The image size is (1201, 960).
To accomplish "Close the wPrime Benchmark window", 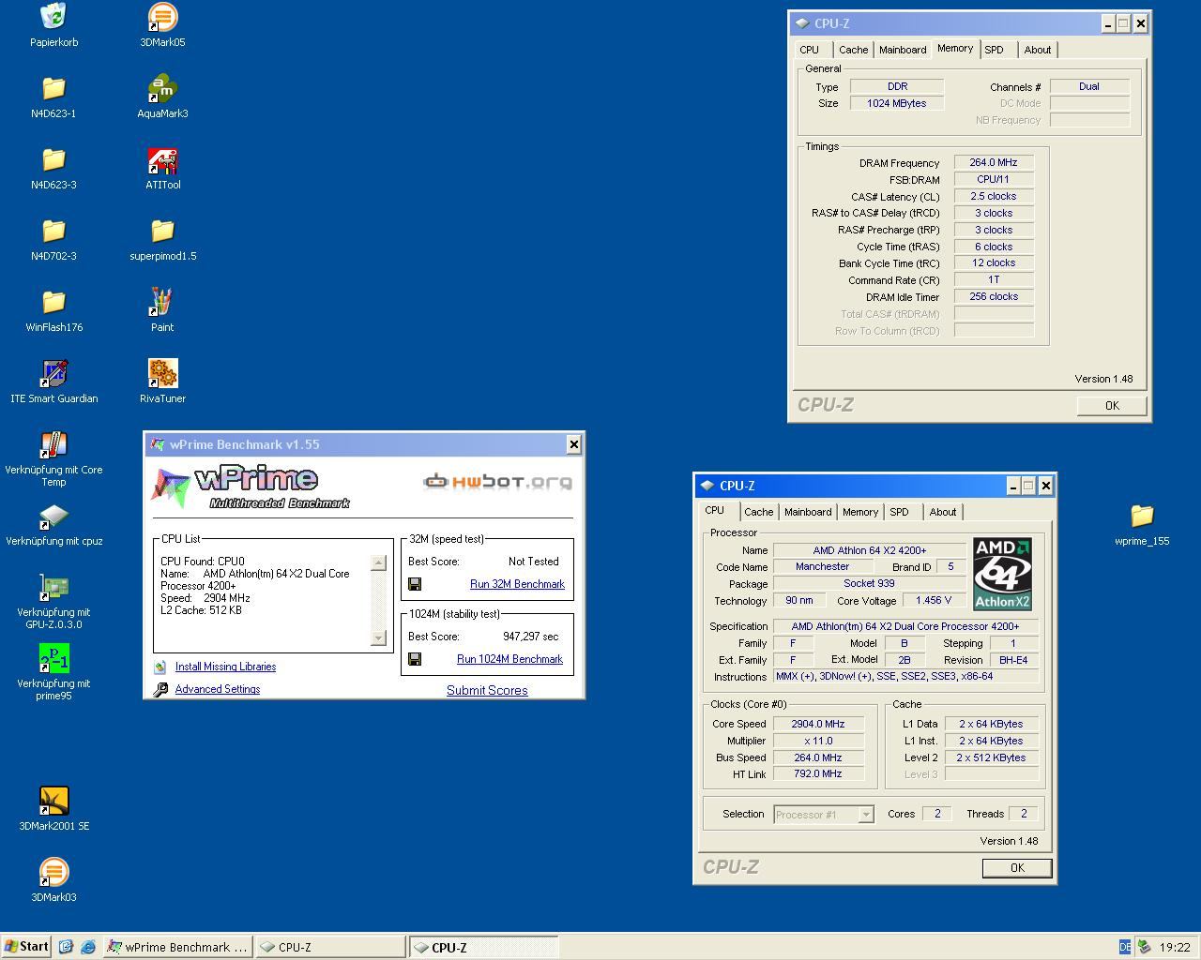I will click(x=573, y=444).
